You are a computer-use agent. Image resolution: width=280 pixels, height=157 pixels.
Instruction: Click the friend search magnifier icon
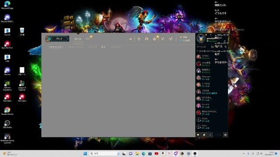226,47
